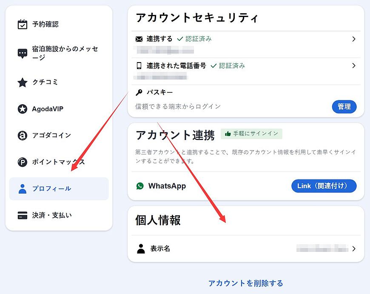Open the 表示名 row chevron
This screenshot has height=294, width=370.
354,248
